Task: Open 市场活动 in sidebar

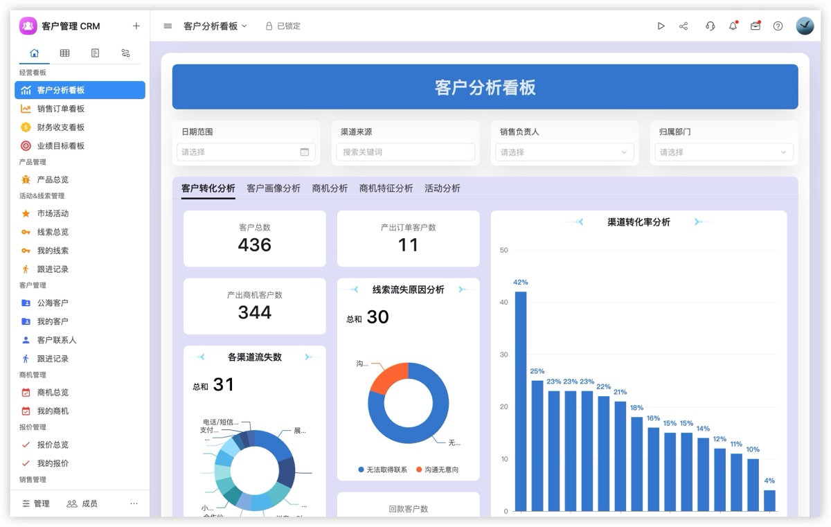Action: click(80, 213)
